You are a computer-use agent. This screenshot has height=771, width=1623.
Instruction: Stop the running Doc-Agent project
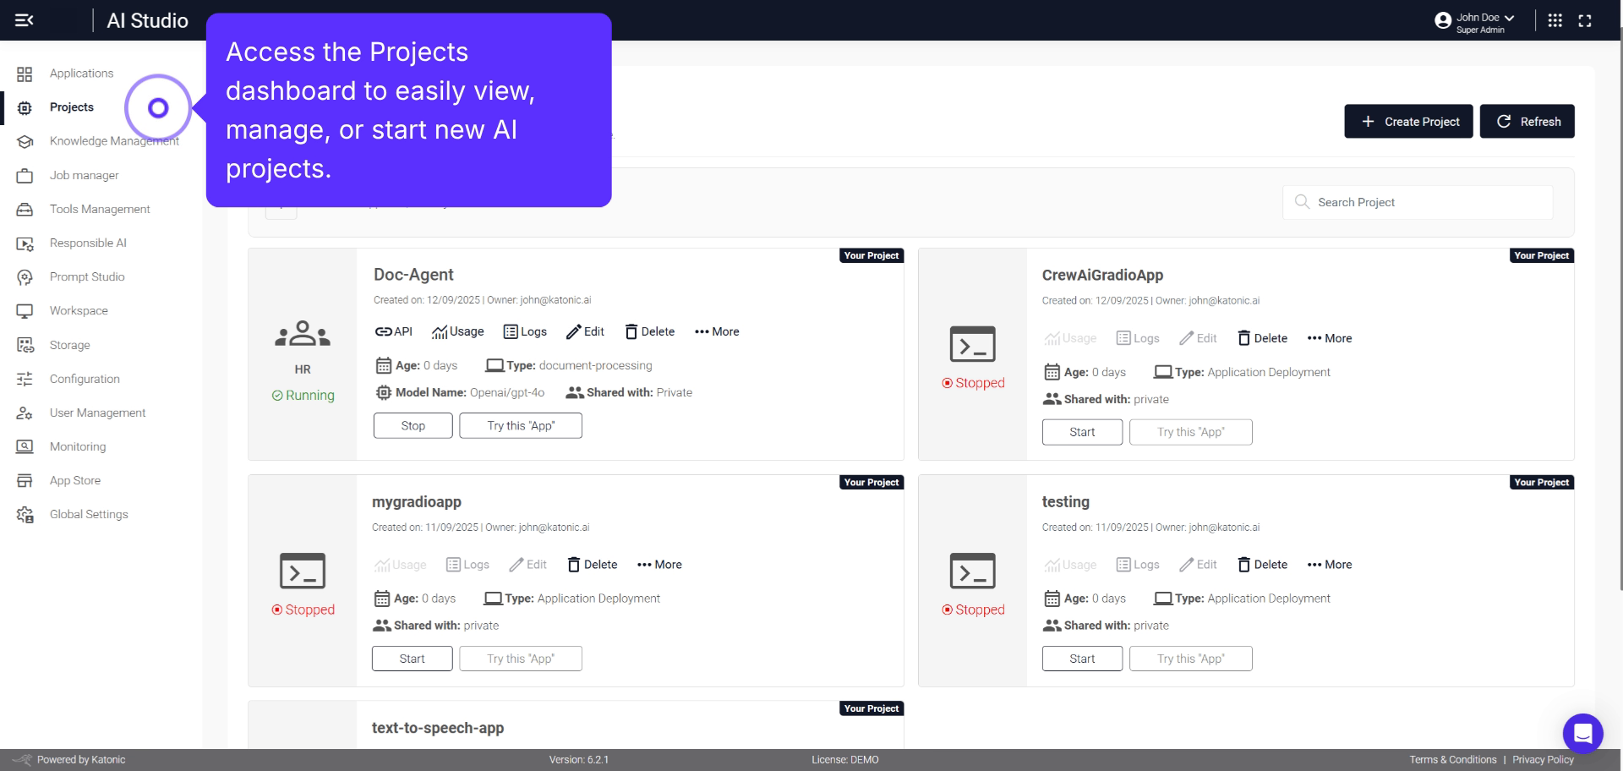413,425
